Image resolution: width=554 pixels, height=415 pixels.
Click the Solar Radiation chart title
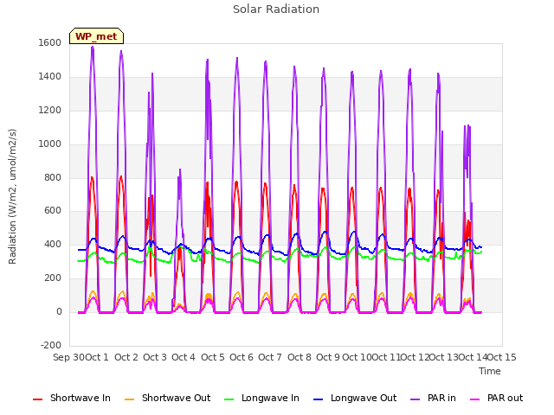click(x=276, y=10)
